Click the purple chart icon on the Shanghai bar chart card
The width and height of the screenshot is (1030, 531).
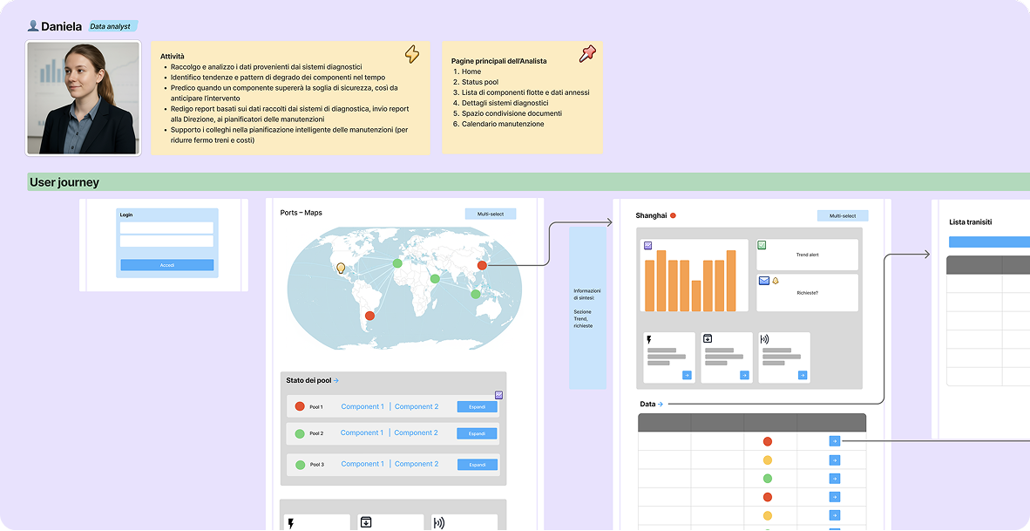pos(648,245)
